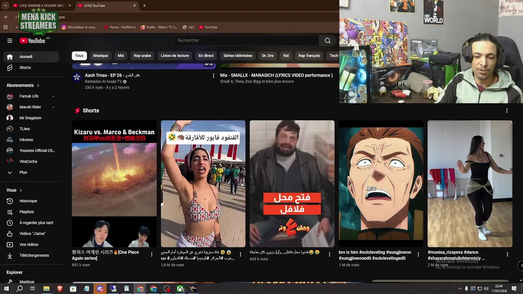523x294 pixels.
Task: Open the Windows Start menu
Action: tap(7, 289)
